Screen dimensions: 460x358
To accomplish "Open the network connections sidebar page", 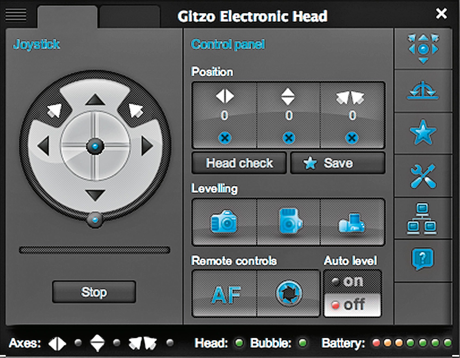I will [x=422, y=219].
